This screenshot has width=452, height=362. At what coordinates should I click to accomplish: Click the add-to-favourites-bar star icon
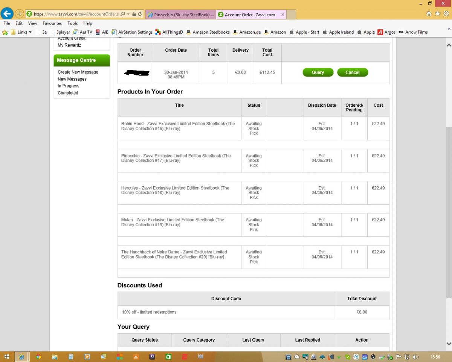(x=5, y=32)
